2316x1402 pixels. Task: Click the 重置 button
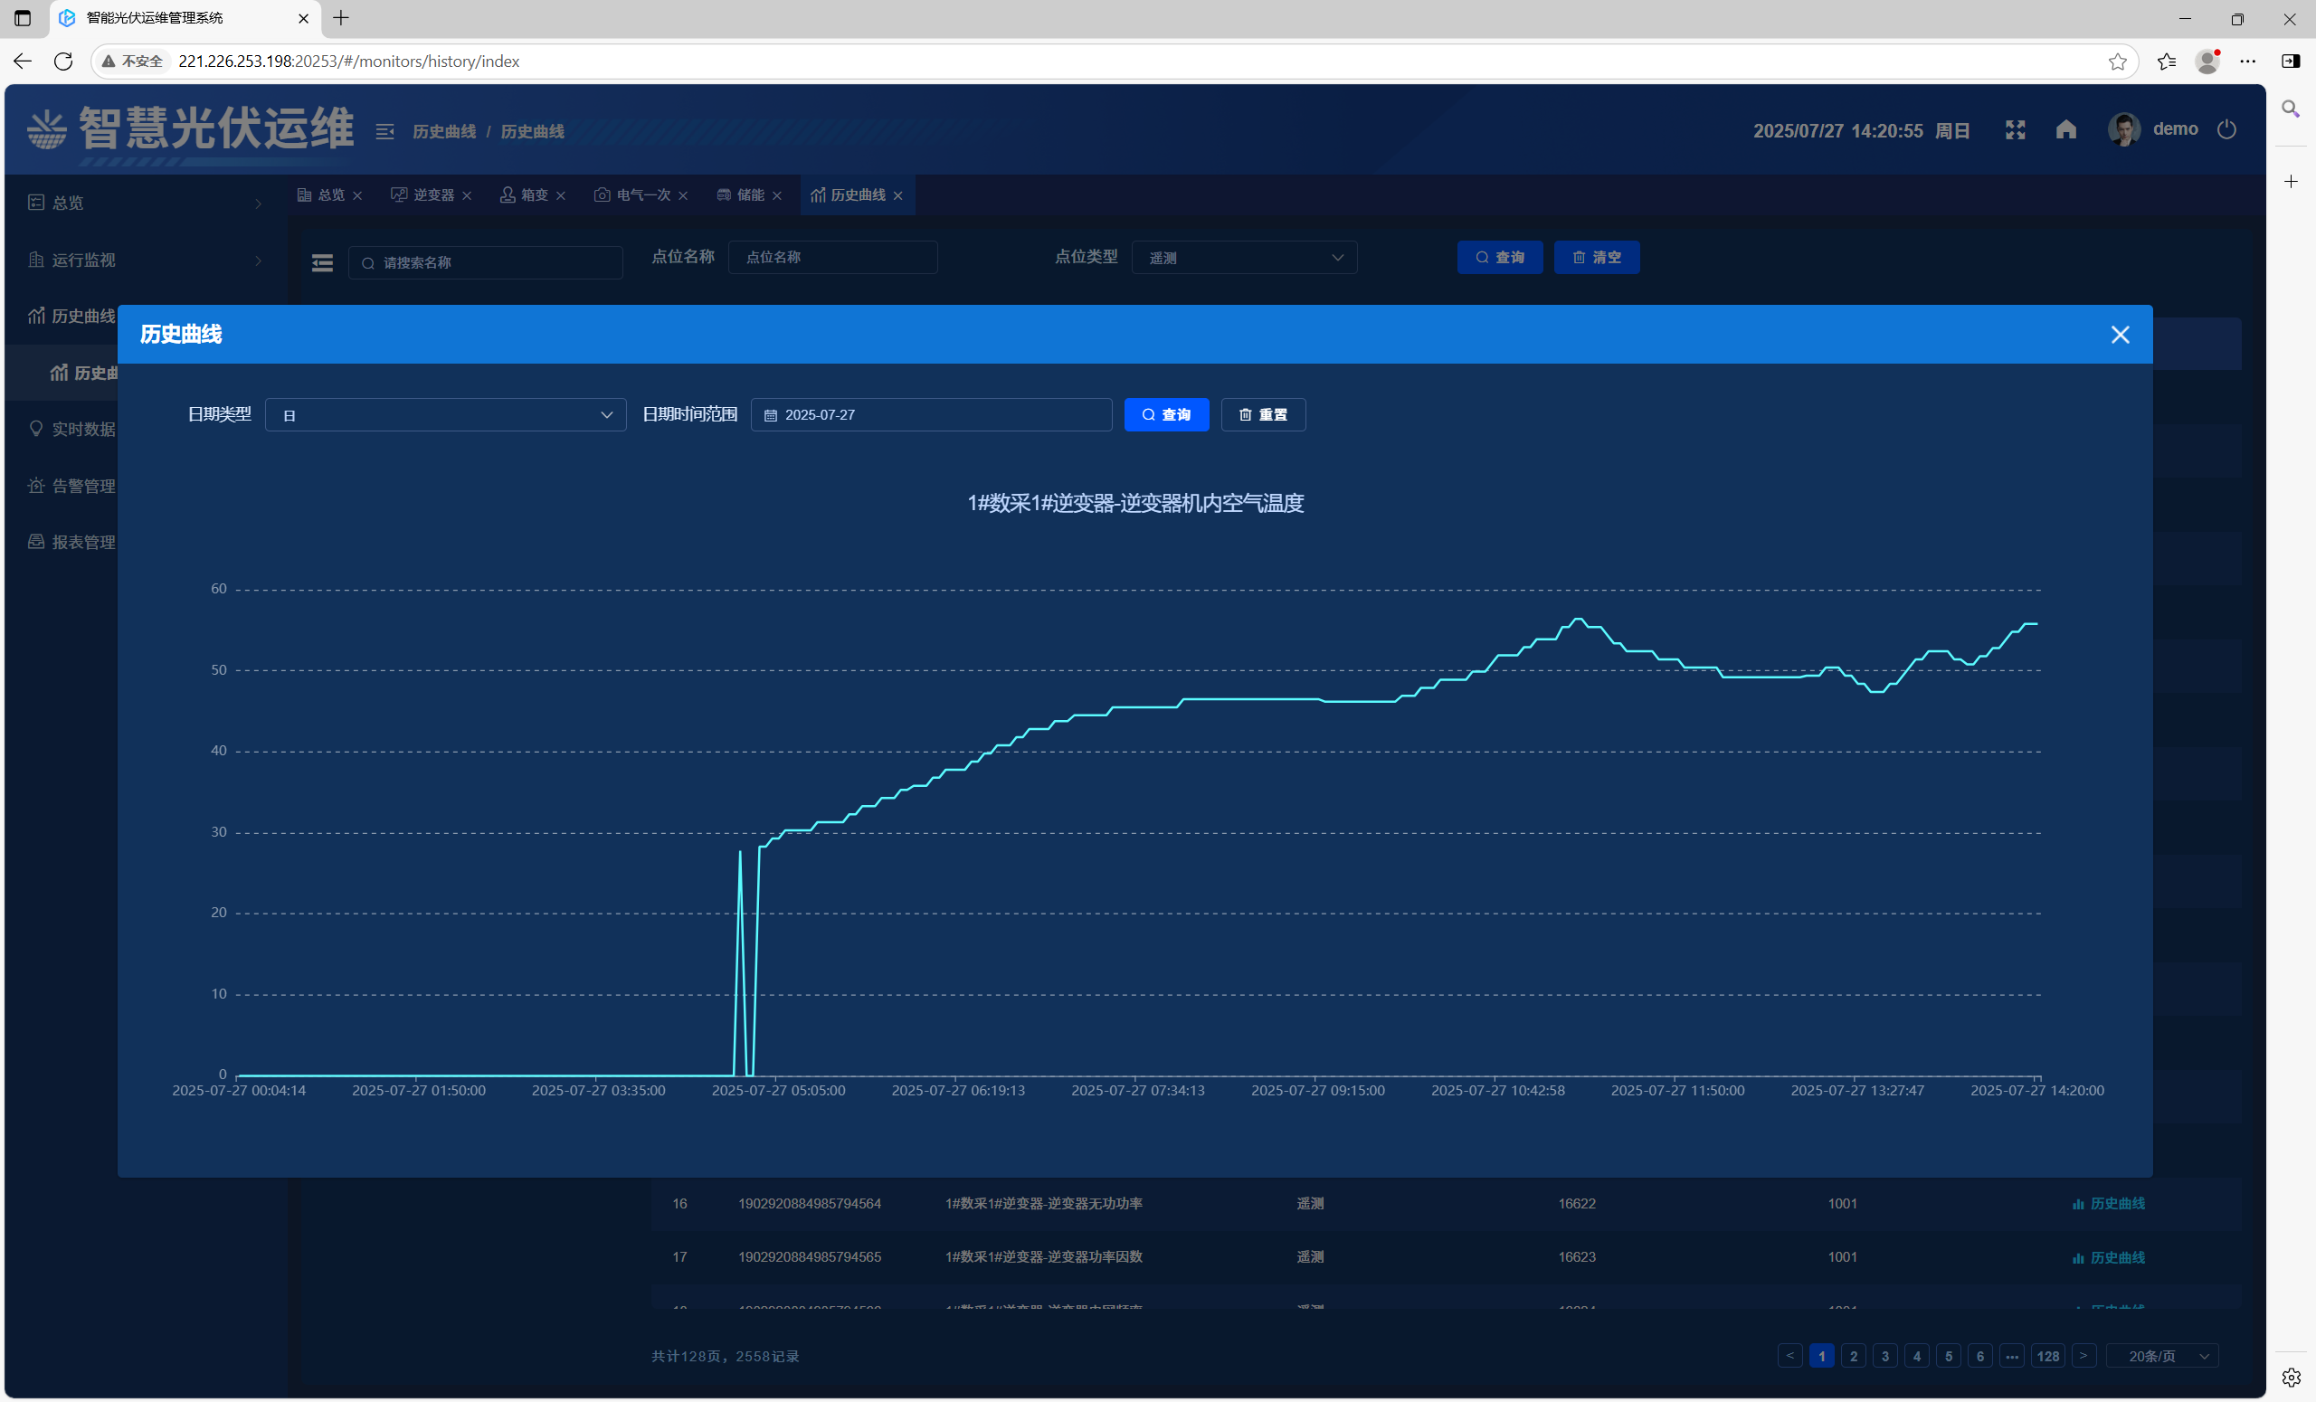point(1262,415)
